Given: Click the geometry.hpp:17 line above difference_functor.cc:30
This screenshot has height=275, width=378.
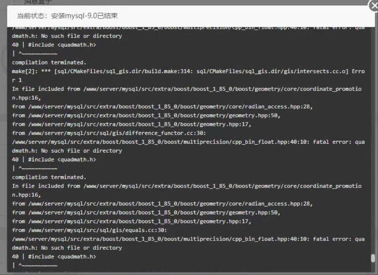Looking at the screenshot, I should pyautogui.click(x=131, y=124).
